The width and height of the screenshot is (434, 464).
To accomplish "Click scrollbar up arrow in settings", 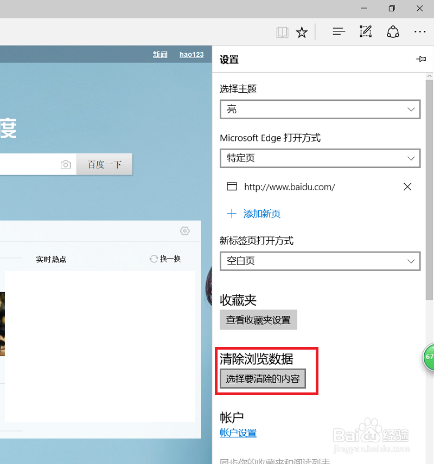I will tap(429, 76).
